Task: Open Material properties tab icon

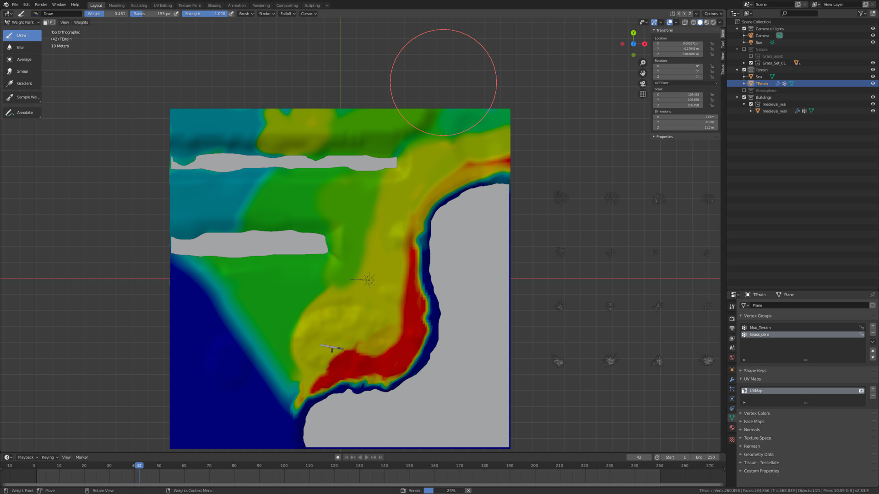Action: [x=732, y=428]
